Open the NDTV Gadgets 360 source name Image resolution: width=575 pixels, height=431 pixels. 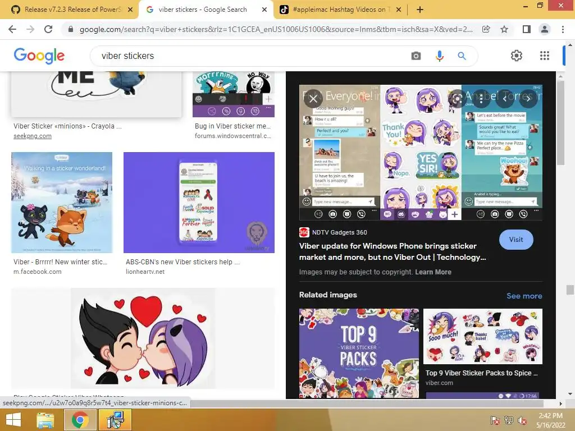[339, 232]
